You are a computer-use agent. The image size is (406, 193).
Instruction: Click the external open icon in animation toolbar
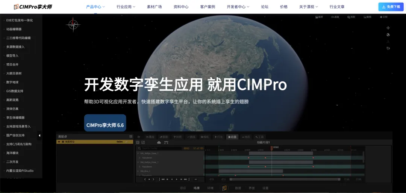143,142
